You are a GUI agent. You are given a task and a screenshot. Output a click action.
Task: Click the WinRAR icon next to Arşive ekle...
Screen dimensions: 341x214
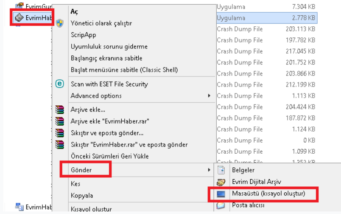pyautogui.click(x=59, y=110)
